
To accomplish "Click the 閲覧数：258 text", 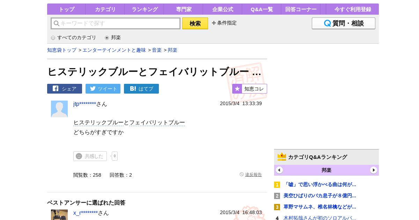I will [87, 175].
